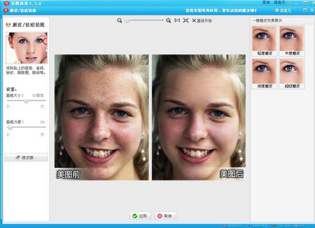Click the 美图后 after photo
315x228 pixels.
click(x=199, y=117)
